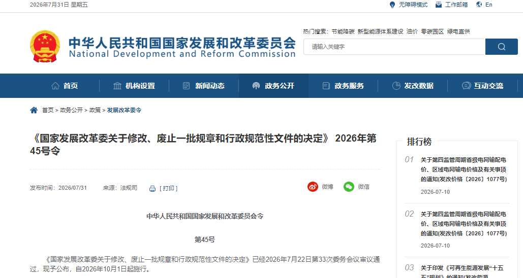Click the house icon in 首页 nav
The height and width of the screenshot is (278, 523).
(x=55, y=86)
